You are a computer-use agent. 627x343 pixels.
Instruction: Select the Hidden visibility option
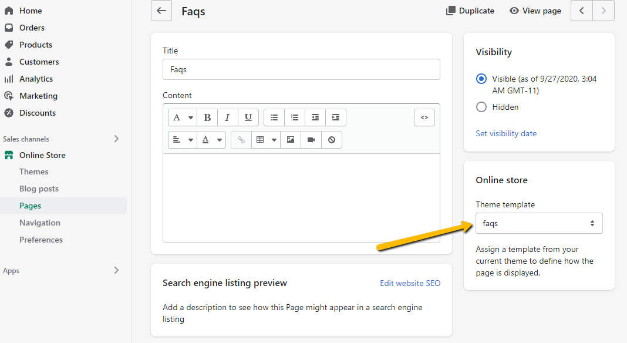coord(481,107)
